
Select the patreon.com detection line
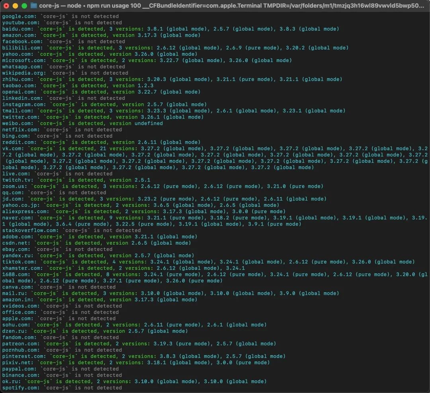[139, 344]
